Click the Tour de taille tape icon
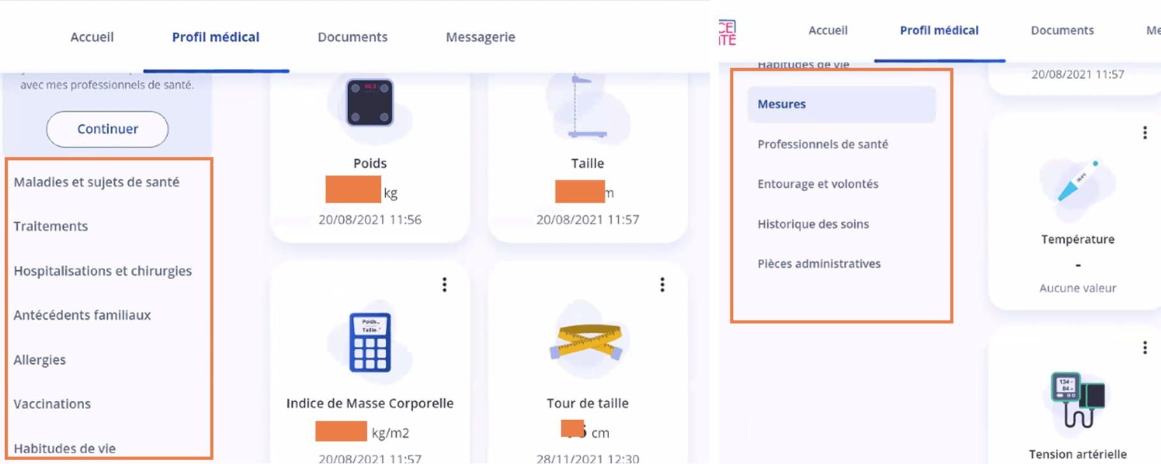The width and height of the screenshot is (1161, 464). click(587, 342)
